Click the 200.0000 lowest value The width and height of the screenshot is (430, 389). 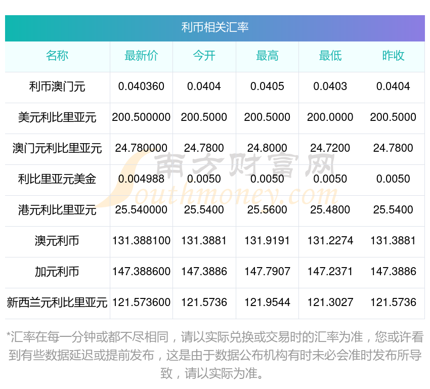tap(330, 117)
